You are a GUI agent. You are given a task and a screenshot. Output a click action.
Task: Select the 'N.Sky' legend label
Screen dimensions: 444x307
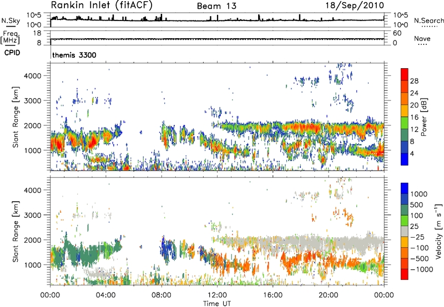11,21
